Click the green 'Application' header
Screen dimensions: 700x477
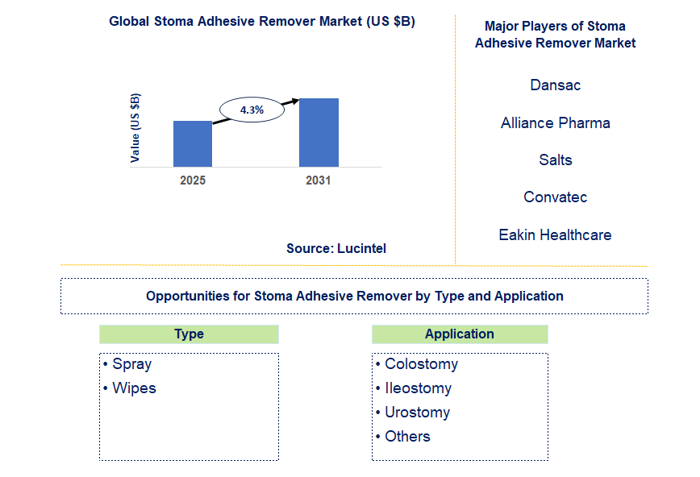[x=460, y=334]
